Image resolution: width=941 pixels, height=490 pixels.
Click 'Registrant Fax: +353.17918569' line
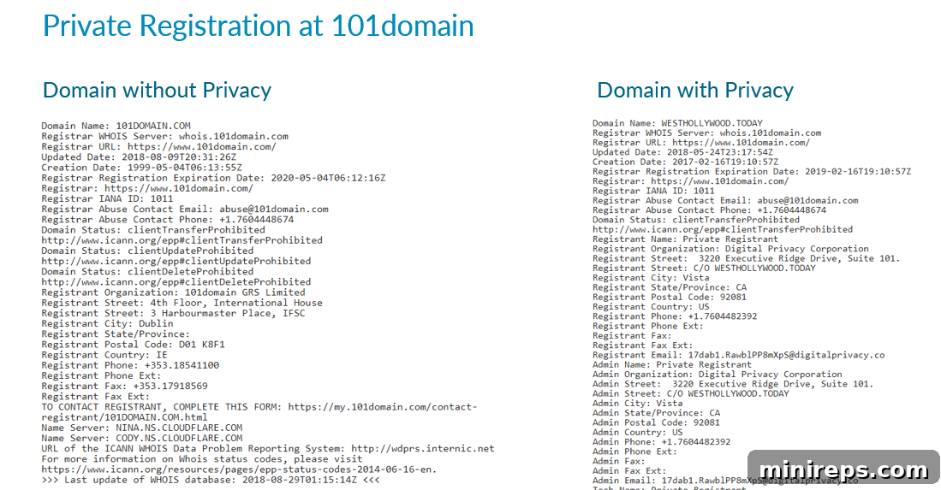coord(124,387)
